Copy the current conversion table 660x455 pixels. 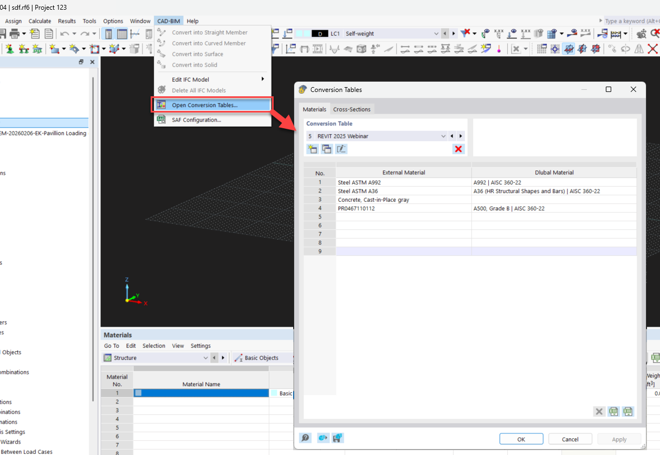point(326,149)
